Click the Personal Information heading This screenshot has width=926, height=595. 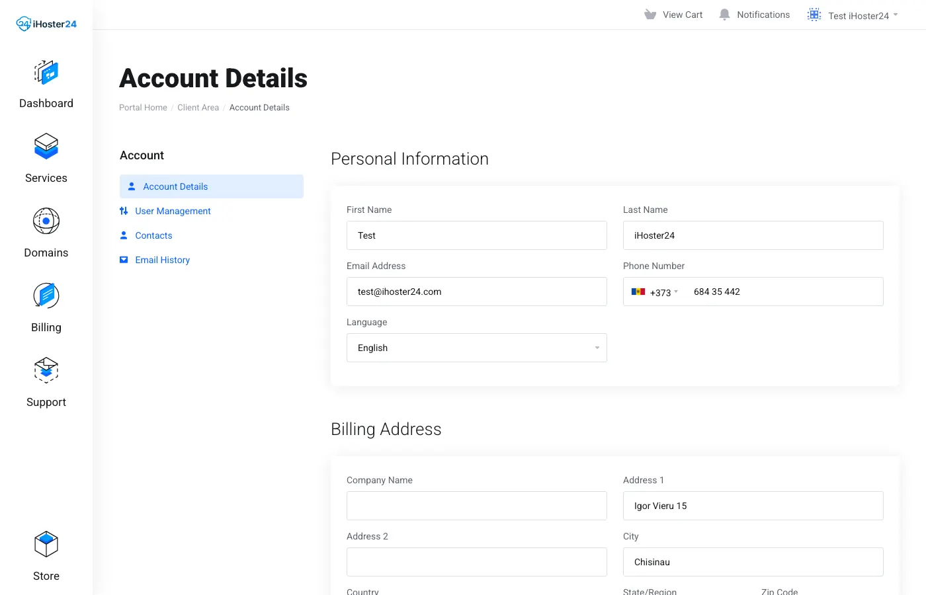point(409,159)
